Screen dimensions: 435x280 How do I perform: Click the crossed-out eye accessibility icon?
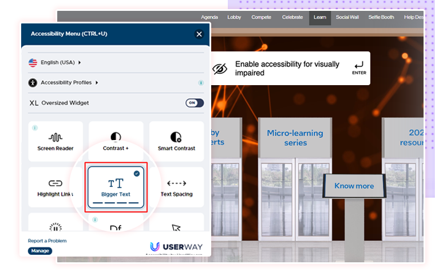click(x=220, y=69)
